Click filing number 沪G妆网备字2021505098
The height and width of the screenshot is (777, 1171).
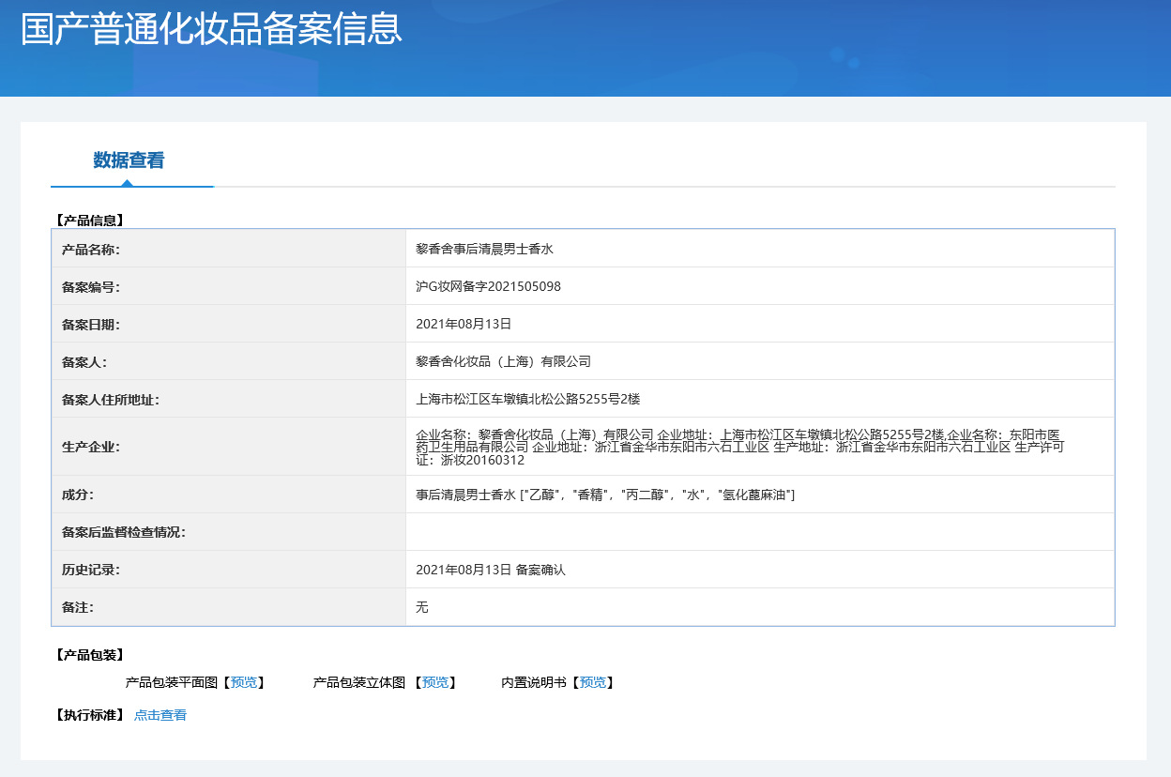(x=488, y=286)
